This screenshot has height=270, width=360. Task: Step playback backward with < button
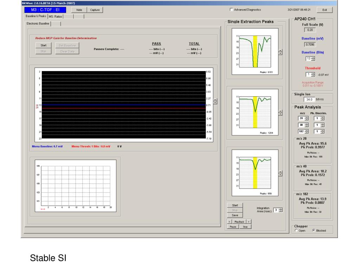pos(229,222)
